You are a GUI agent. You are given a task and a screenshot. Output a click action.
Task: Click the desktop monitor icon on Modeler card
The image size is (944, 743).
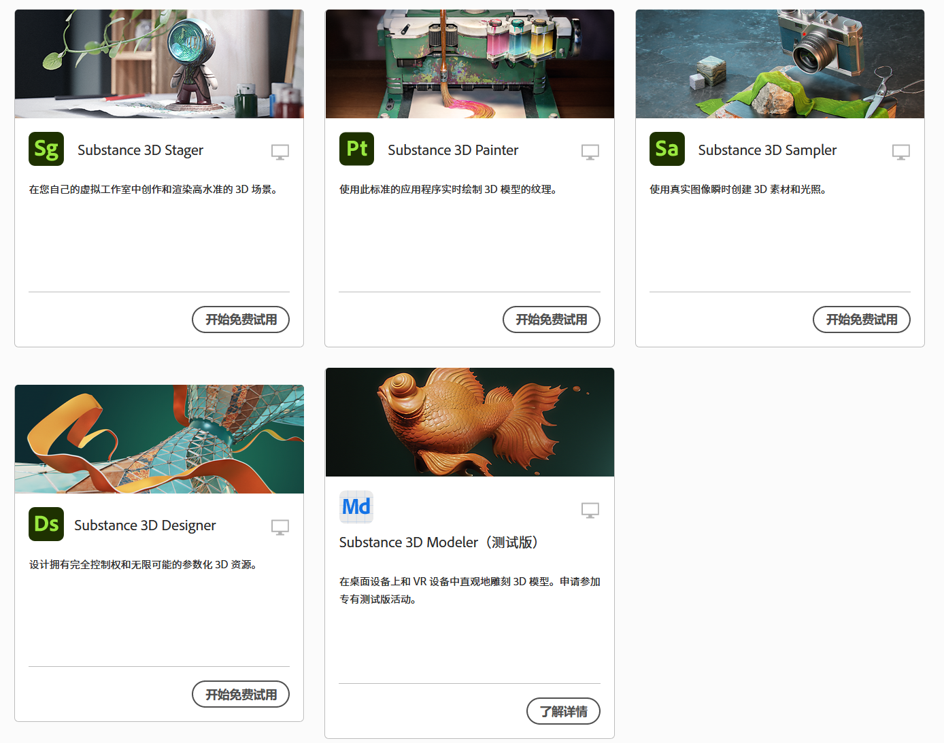pos(590,510)
